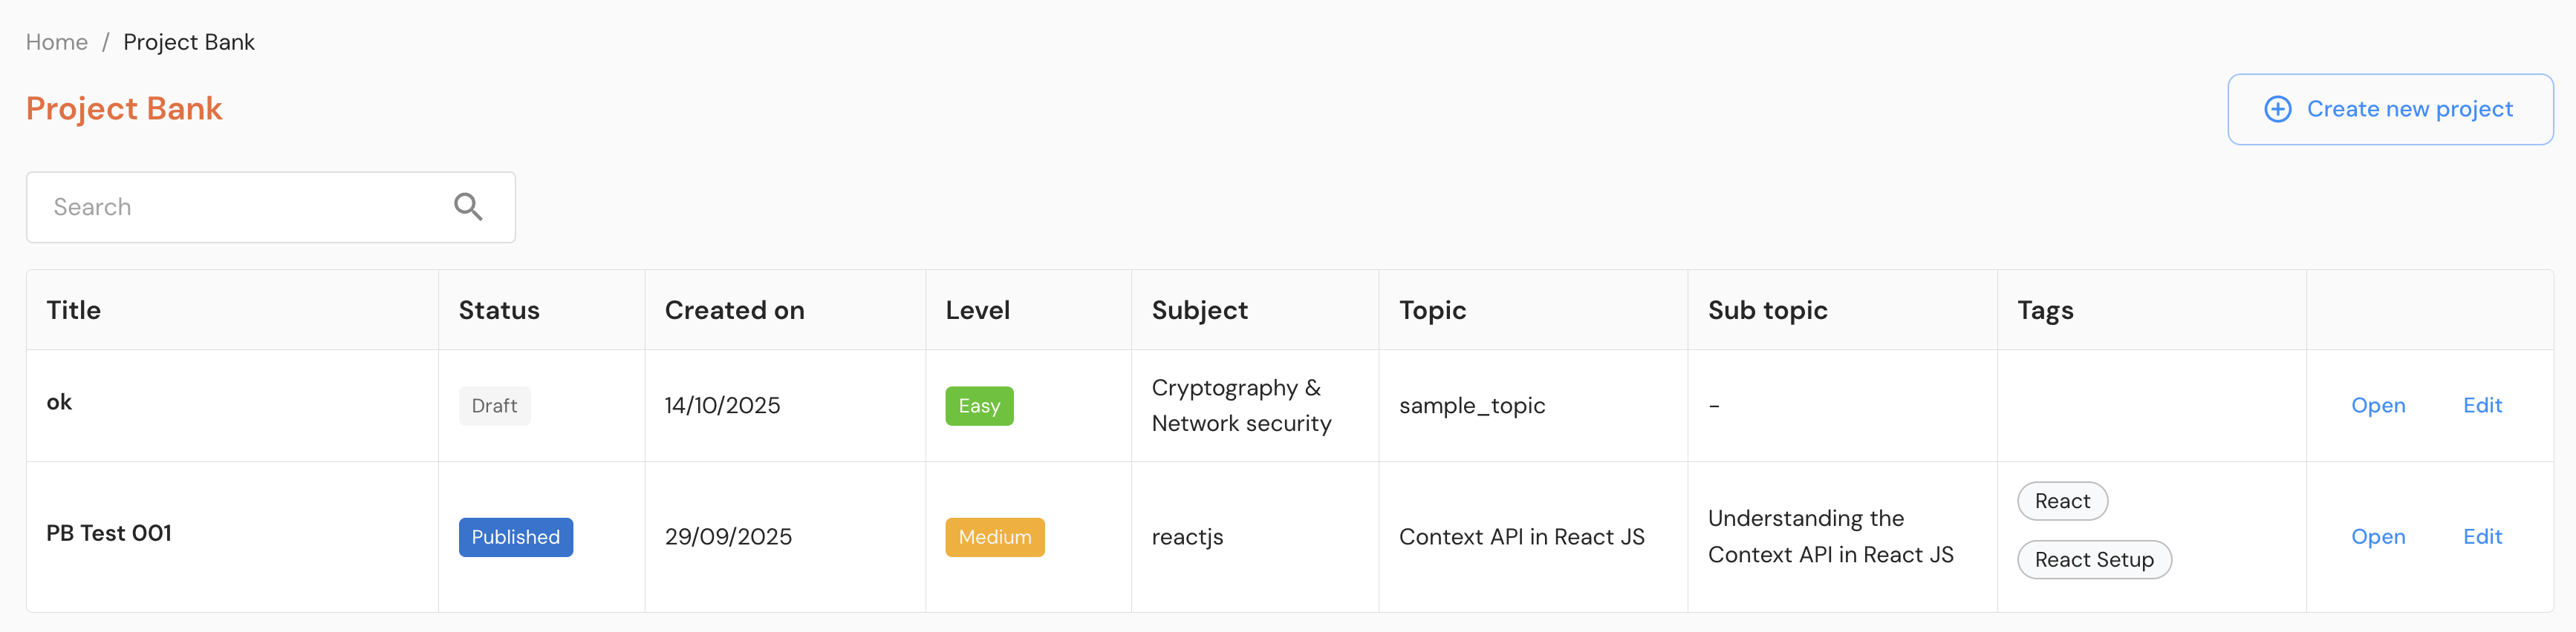Click the Title column header
Image resolution: width=2576 pixels, height=632 pixels.
tap(73, 311)
